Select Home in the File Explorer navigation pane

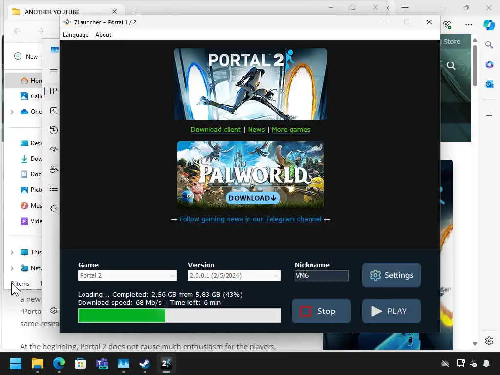(x=31, y=81)
